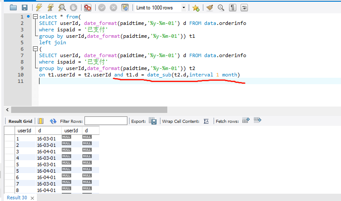Refresh the result grid data
Screen dimensions: 341x201
point(53,121)
